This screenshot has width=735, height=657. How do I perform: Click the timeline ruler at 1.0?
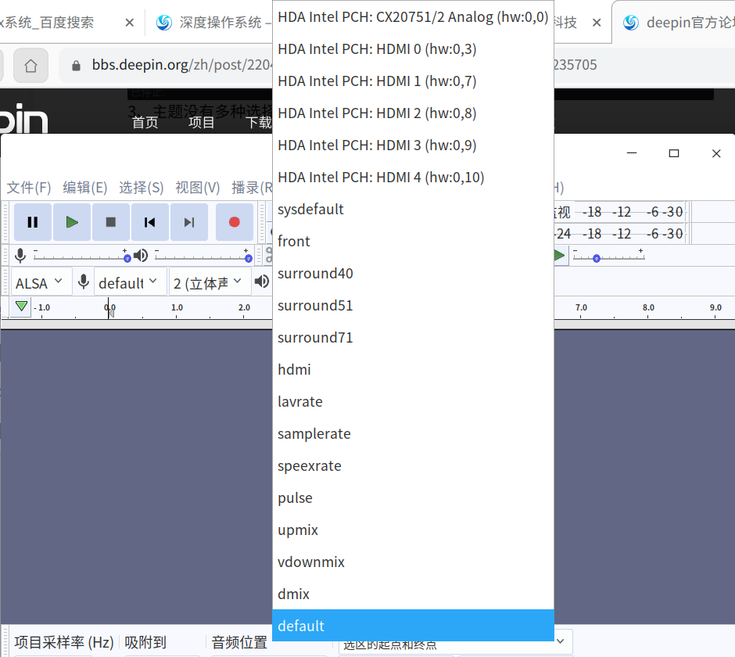(177, 307)
